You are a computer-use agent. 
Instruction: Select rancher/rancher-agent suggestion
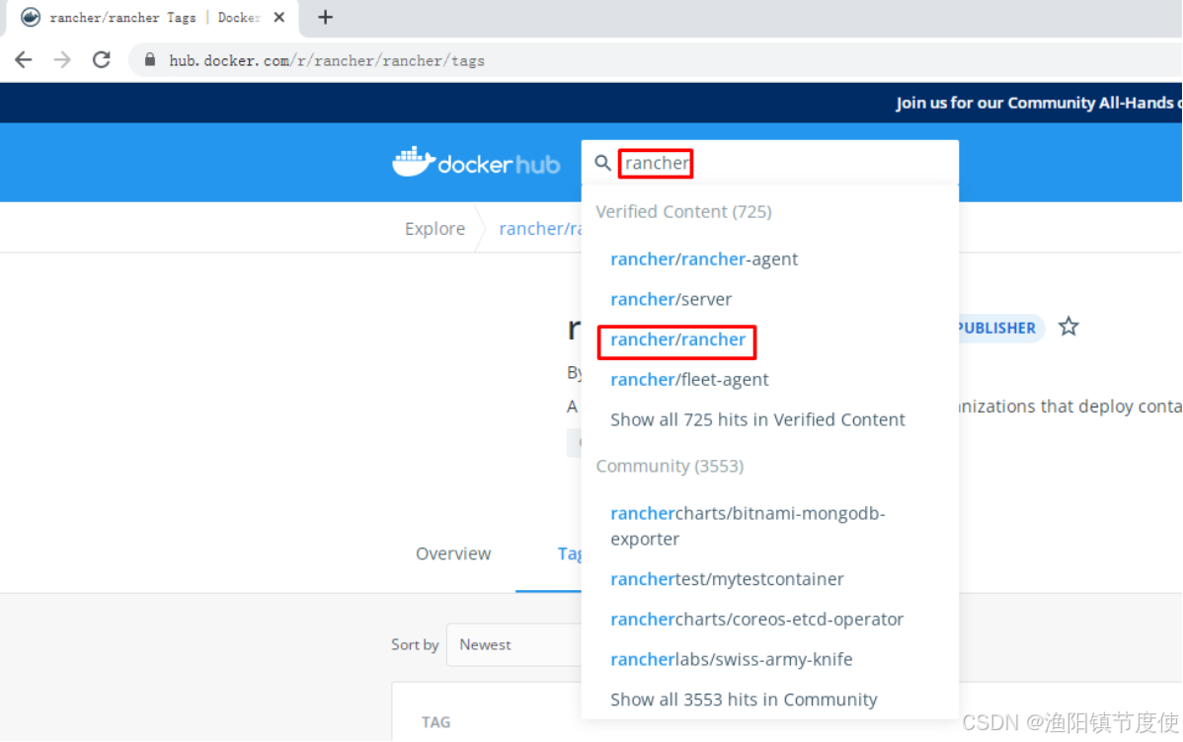pos(704,259)
